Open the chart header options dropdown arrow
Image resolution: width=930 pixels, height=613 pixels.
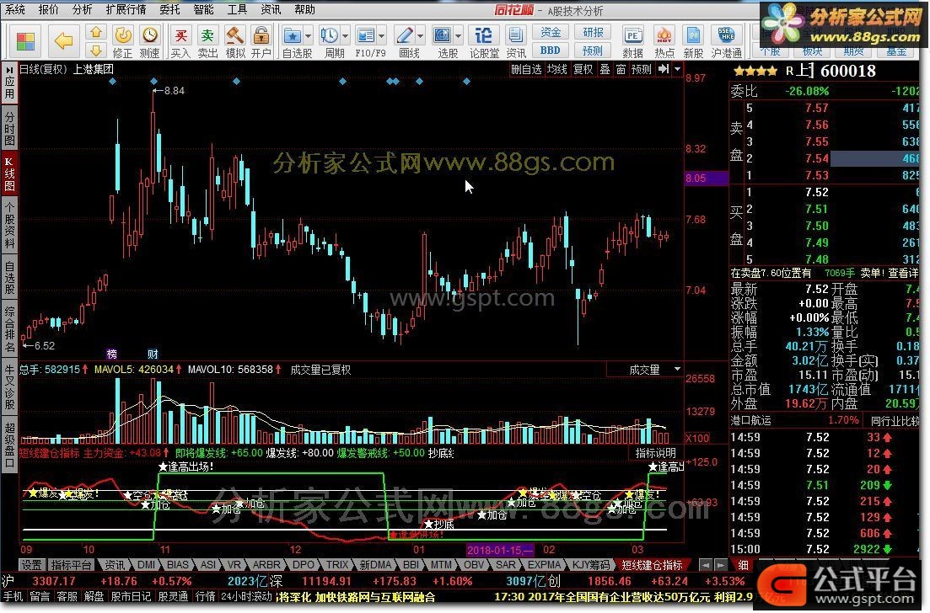(677, 69)
